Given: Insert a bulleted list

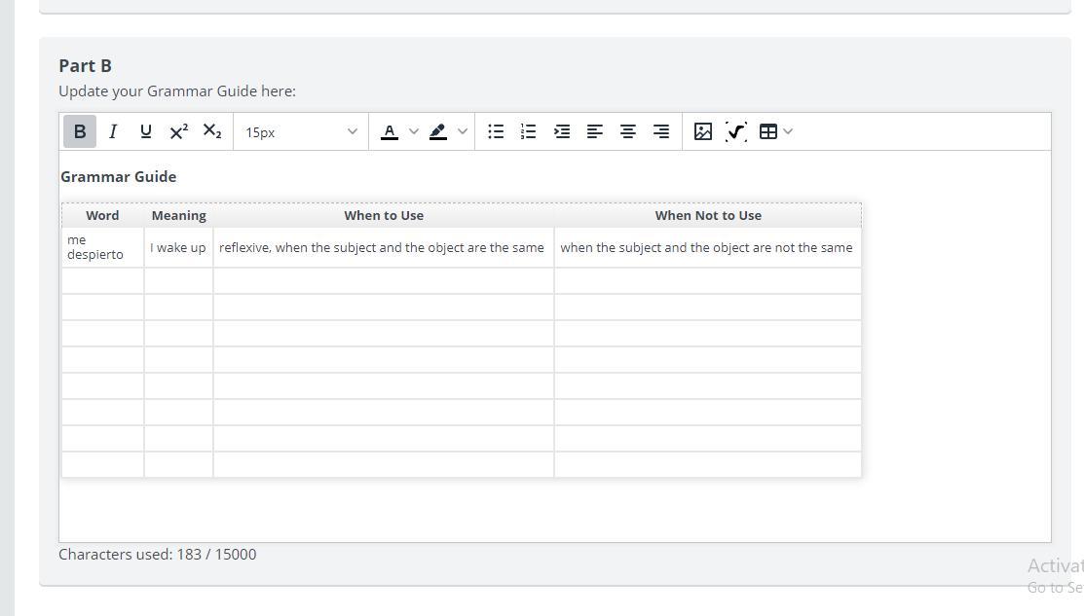Looking at the screenshot, I should (496, 131).
